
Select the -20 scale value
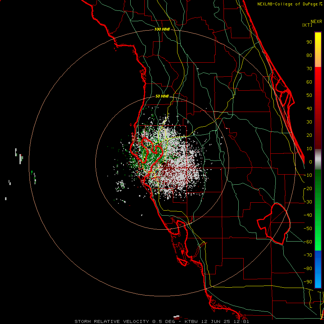308,188
